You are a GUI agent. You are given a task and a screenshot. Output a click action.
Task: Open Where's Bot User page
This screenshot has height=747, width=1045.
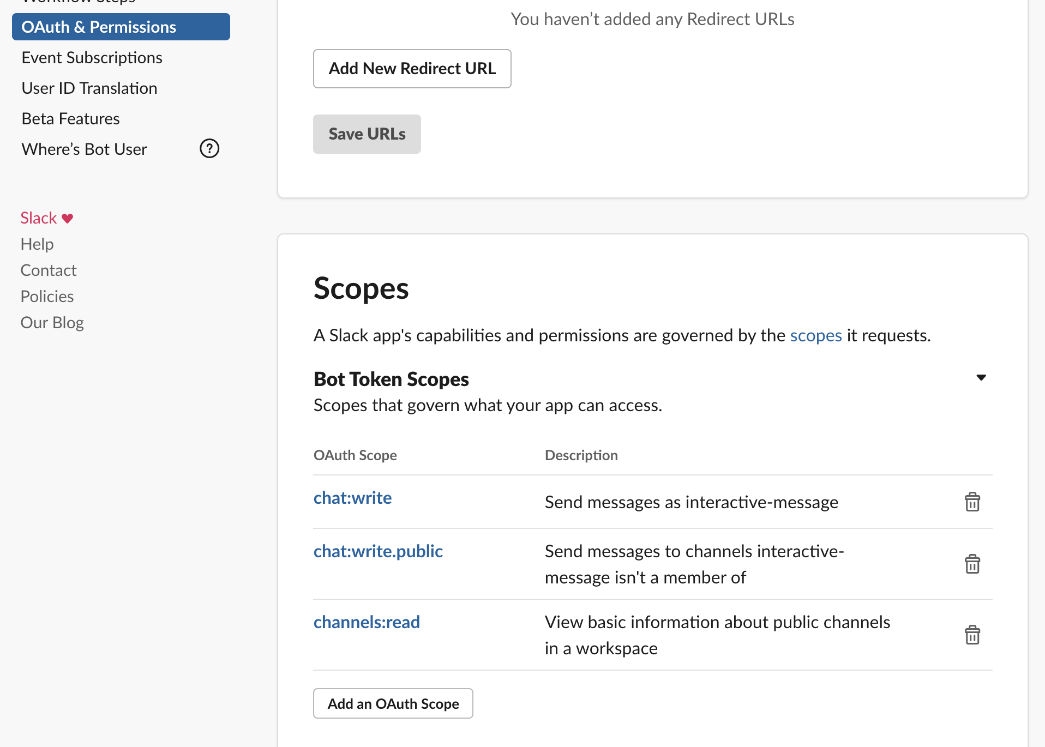pyautogui.click(x=84, y=148)
